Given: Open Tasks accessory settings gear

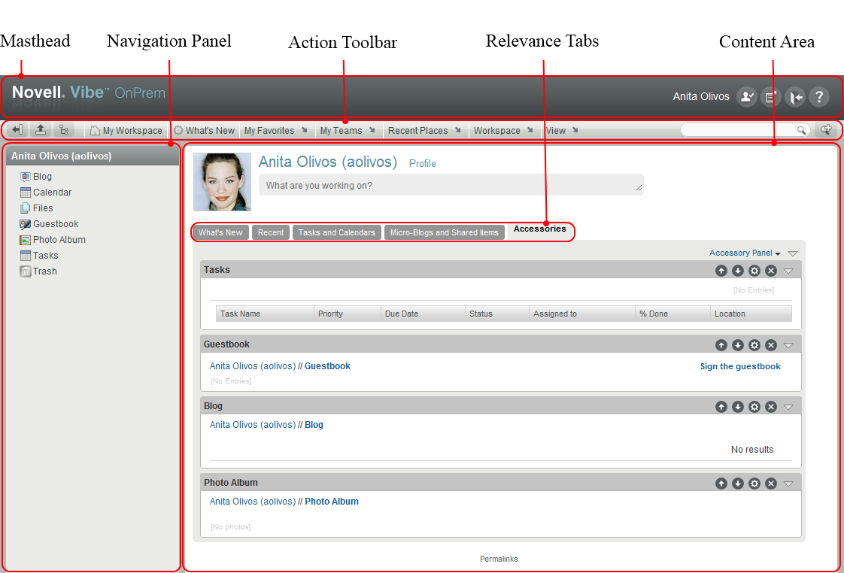Looking at the screenshot, I should coord(754,271).
